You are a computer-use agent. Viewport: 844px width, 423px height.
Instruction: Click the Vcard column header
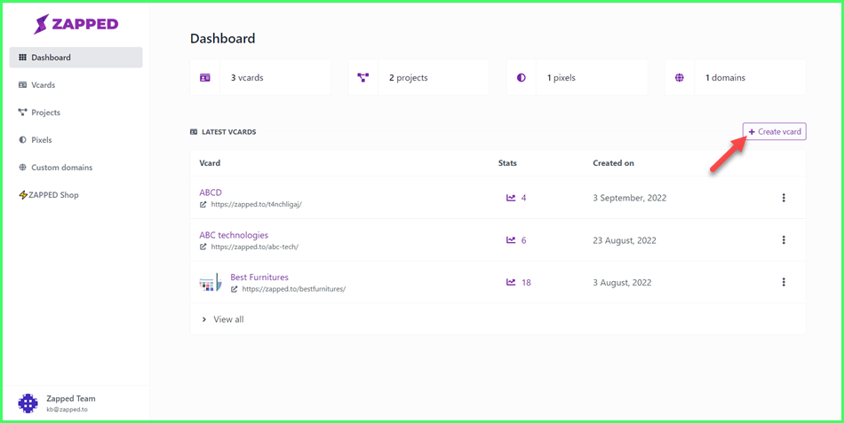click(x=210, y=163)
